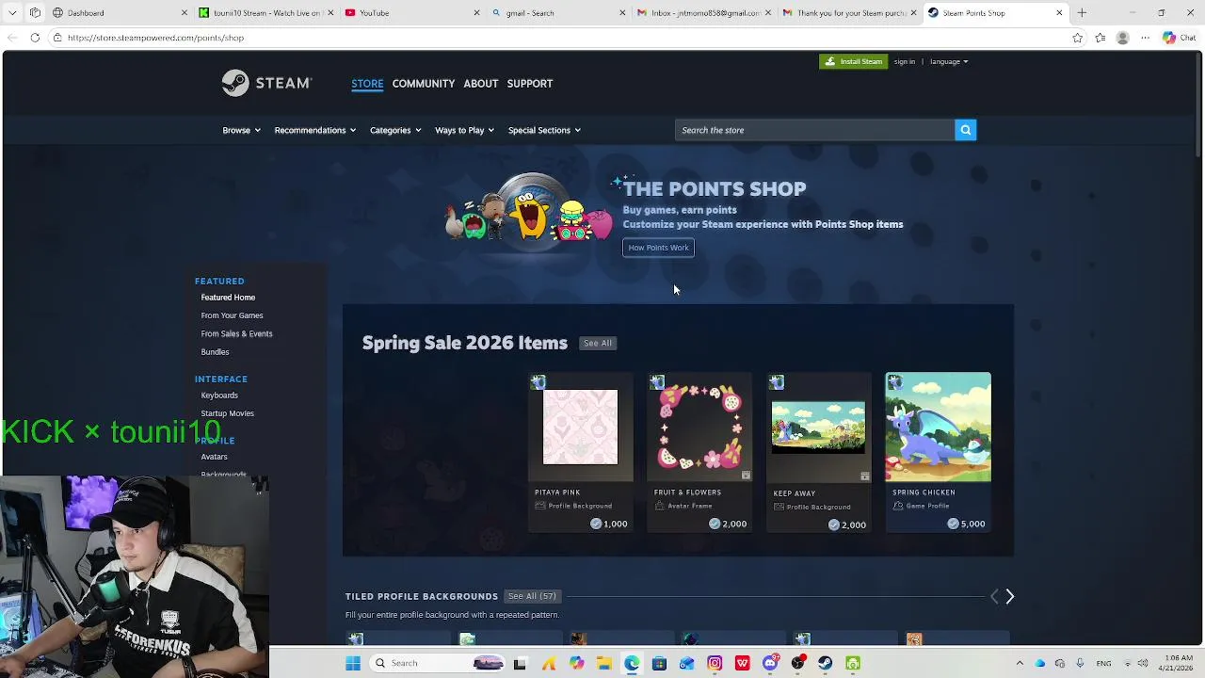The image size is (1205, 678).
Task: Open the Ways to Play dropdown
Action: (464, 130)
